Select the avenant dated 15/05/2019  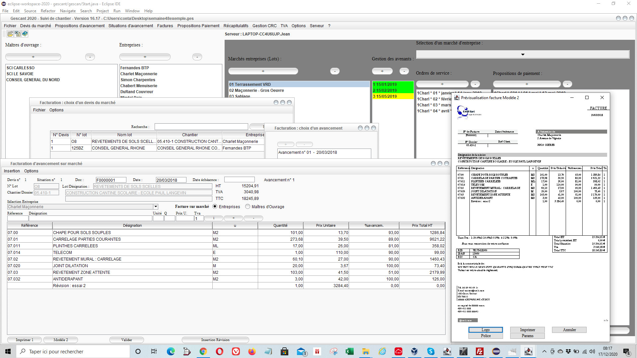[x=393, y=96]
